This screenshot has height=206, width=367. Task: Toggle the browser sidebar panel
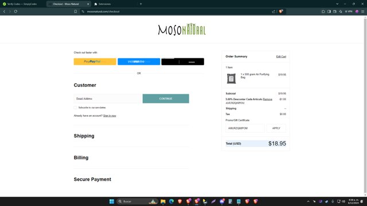pyautogui.click(x=329, y=11)
